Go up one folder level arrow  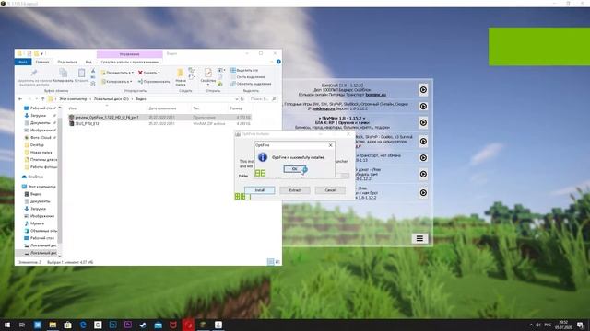[43, 99]
